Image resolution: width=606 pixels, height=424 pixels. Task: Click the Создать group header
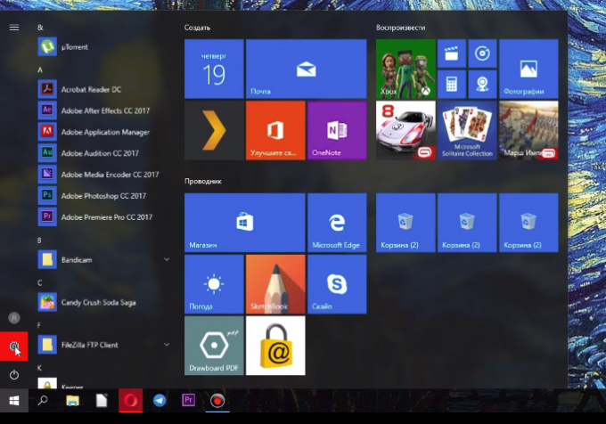pos(197,28)
